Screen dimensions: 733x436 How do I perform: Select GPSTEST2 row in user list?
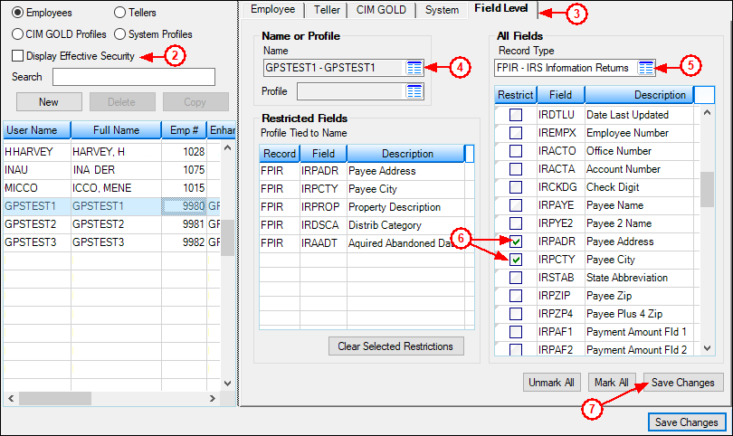[x=36, y=223]
